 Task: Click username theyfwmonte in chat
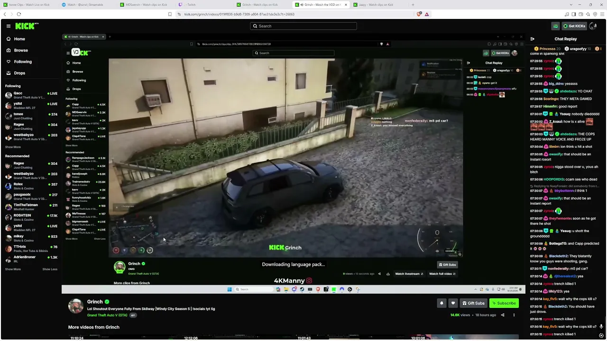point(560,218)
